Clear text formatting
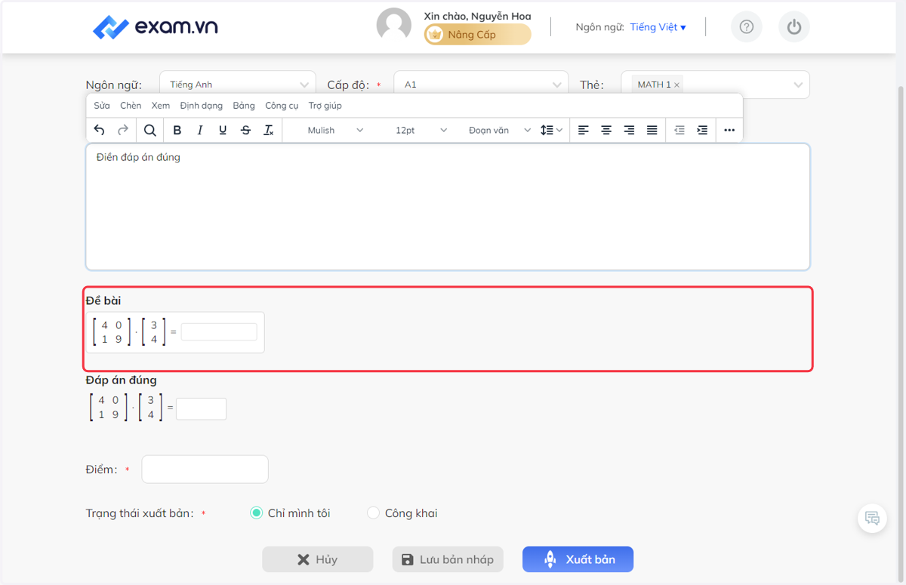 [x=268, y=131]
